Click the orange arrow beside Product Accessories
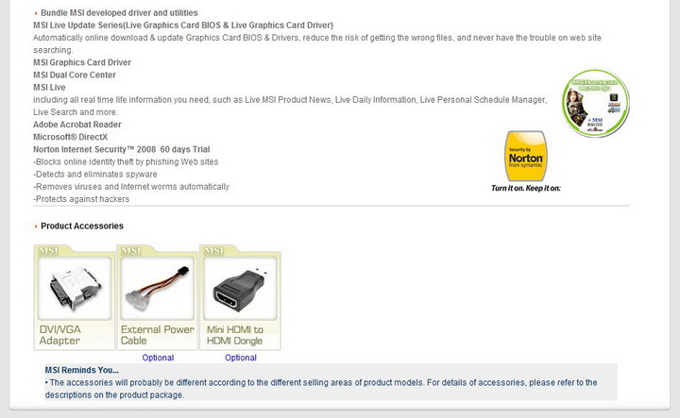The height and width of the screenshot is (418, 680). coord(36,226)
